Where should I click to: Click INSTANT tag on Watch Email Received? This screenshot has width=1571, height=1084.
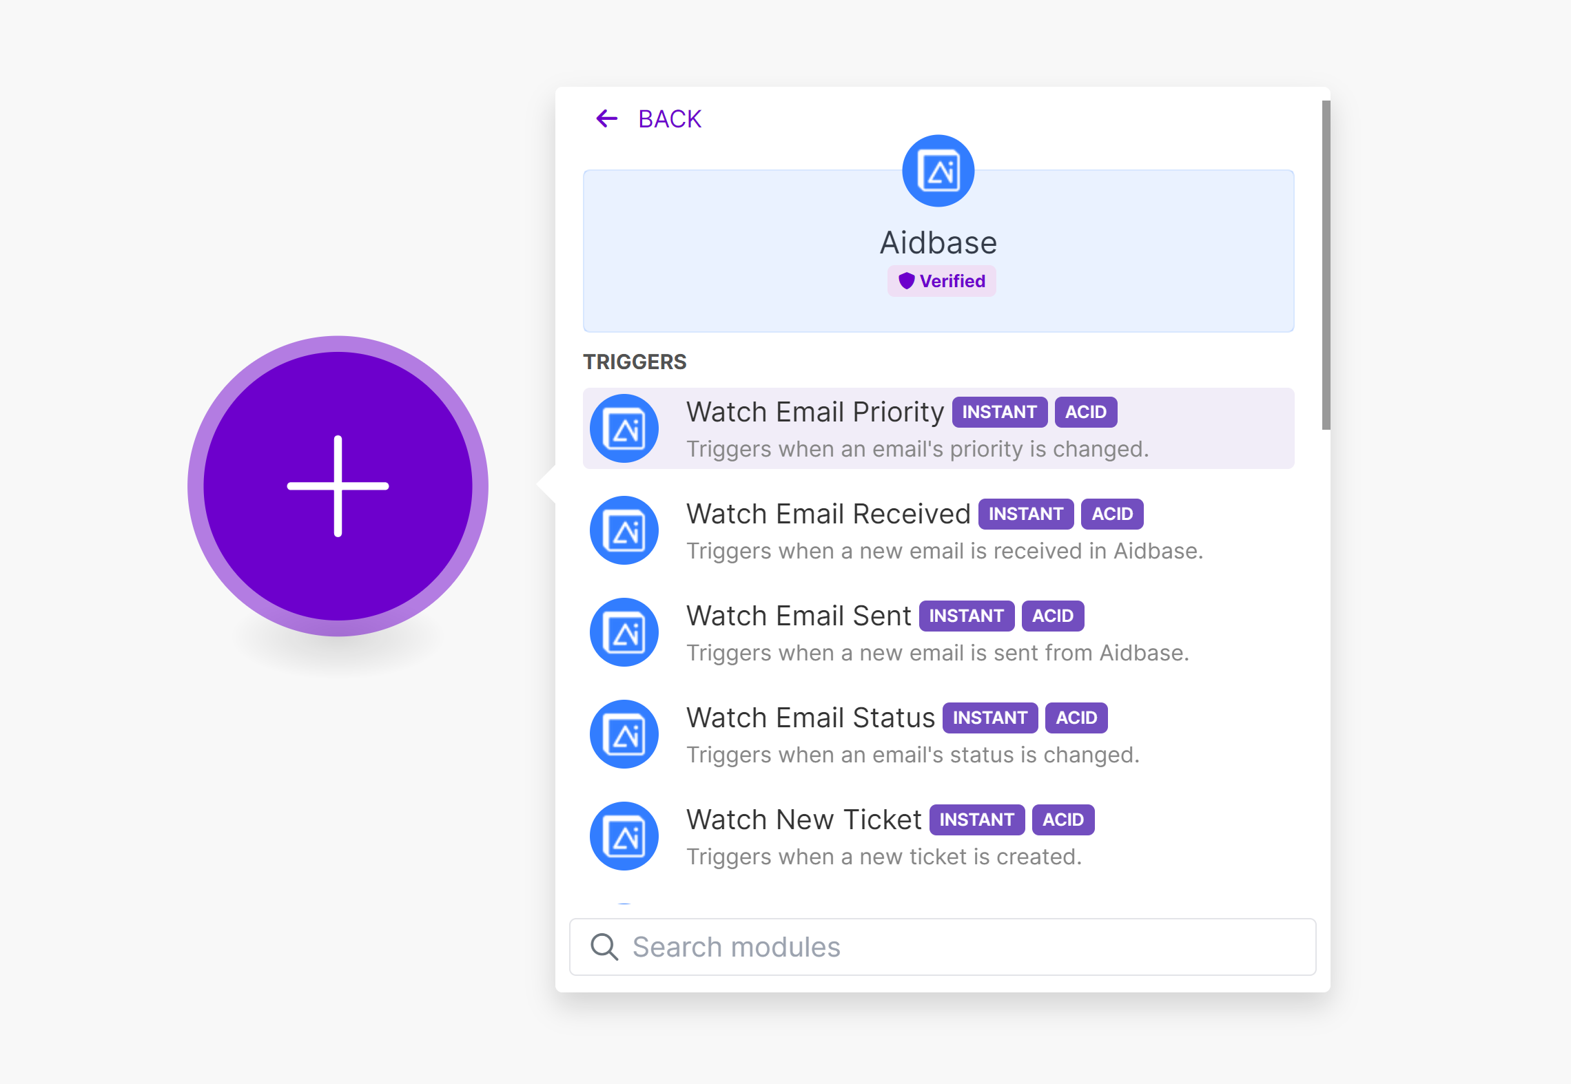[1025, 514]
